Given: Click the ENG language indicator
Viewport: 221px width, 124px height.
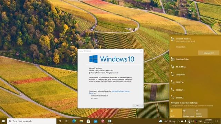Looking at the screenshot, I should (200, 121).
